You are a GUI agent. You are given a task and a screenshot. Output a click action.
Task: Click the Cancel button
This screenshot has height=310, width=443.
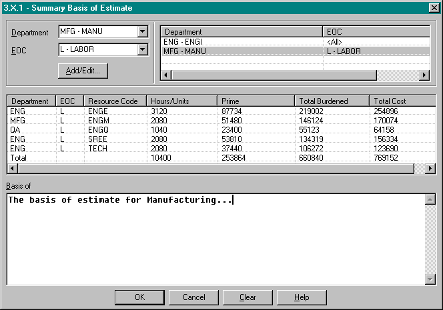pos(193,297)
